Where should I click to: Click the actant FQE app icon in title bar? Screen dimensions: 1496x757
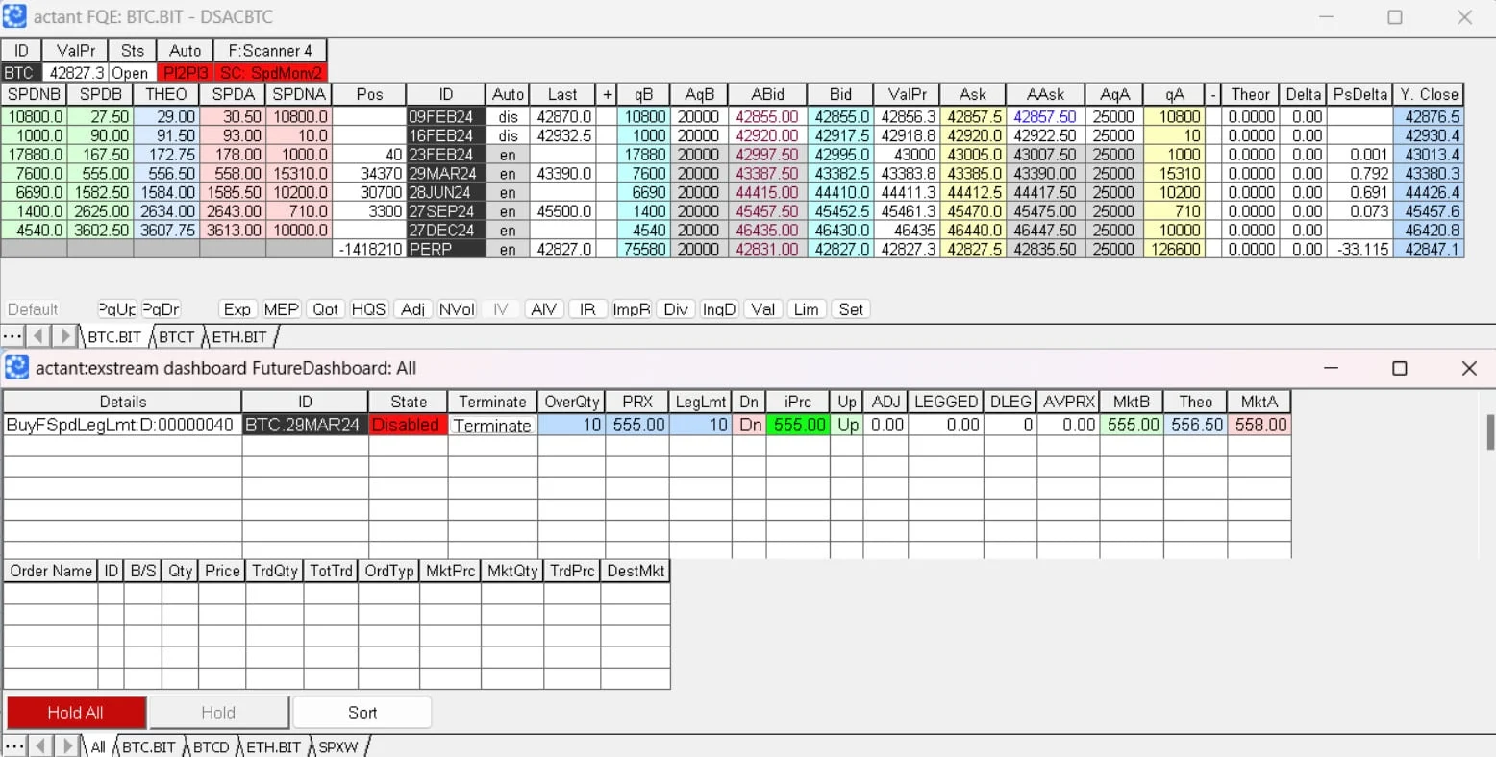coord(14,16)
